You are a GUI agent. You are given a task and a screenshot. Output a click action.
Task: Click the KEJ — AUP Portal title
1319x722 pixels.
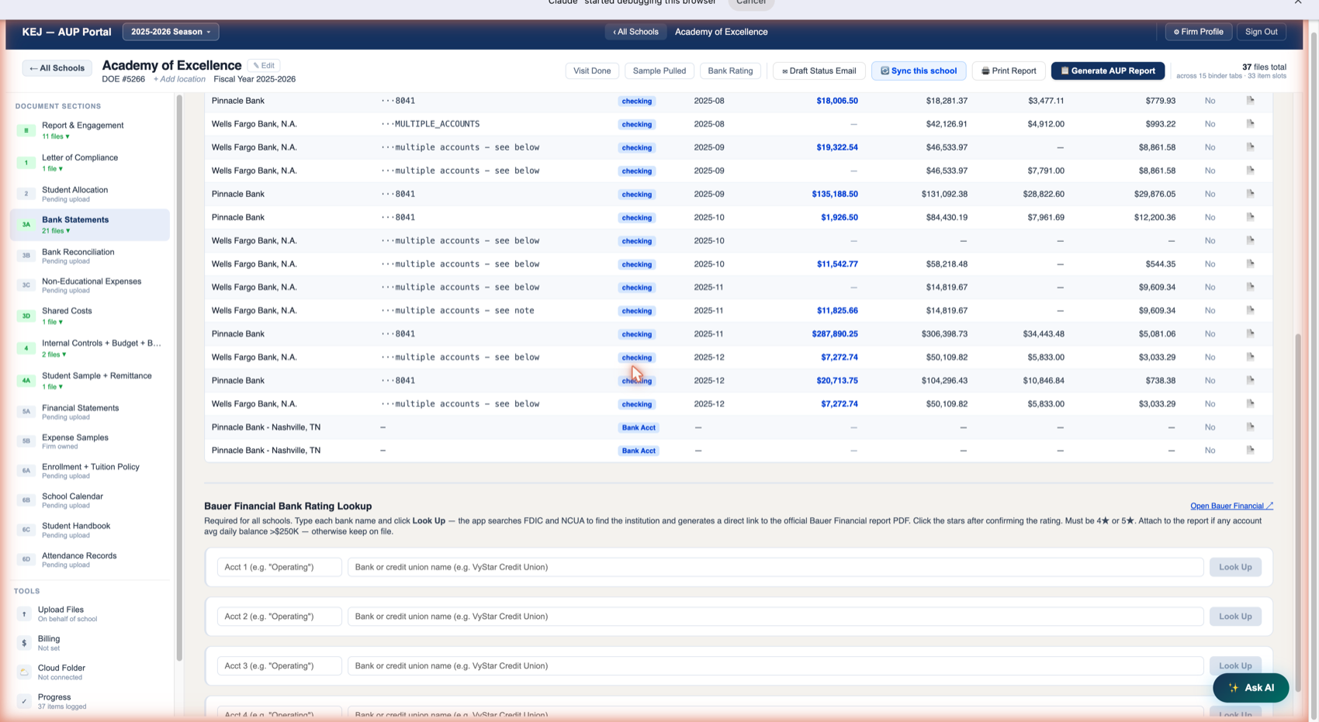tap(67, 32)
